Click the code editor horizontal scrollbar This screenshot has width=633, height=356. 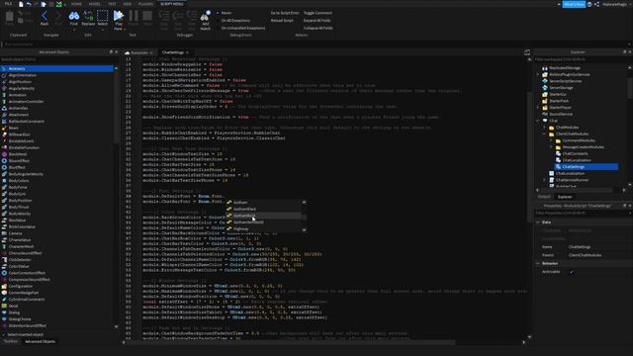coord(291,342)
